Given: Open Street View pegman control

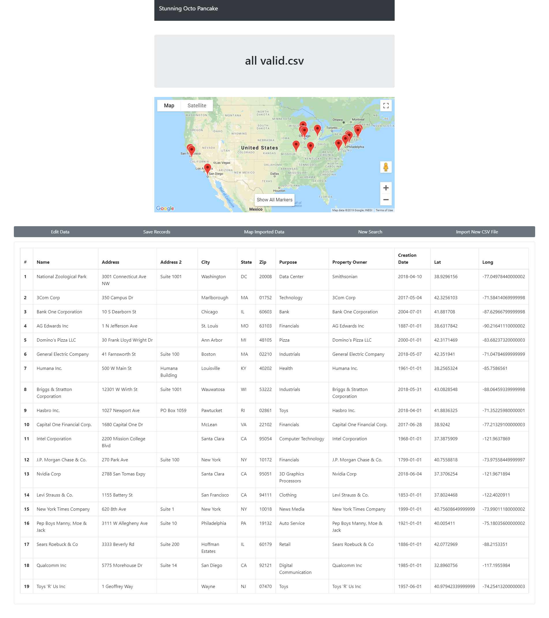Looking at the screenshot, I should tap(386, 167).
